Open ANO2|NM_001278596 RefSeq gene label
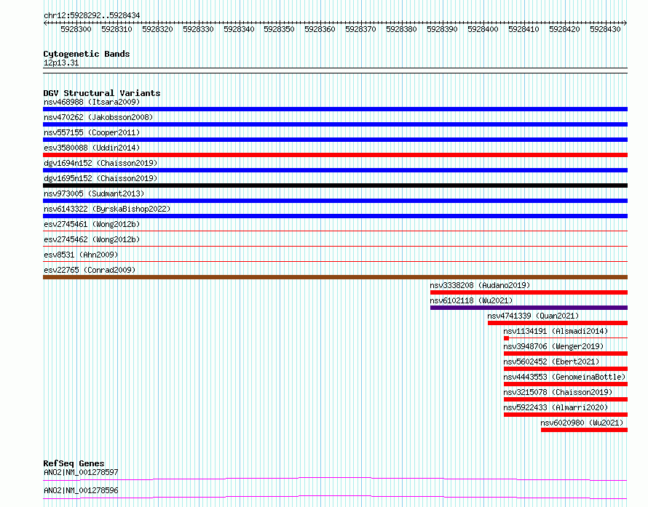Viewport: 648px width, 507px height. click(81, 490)
